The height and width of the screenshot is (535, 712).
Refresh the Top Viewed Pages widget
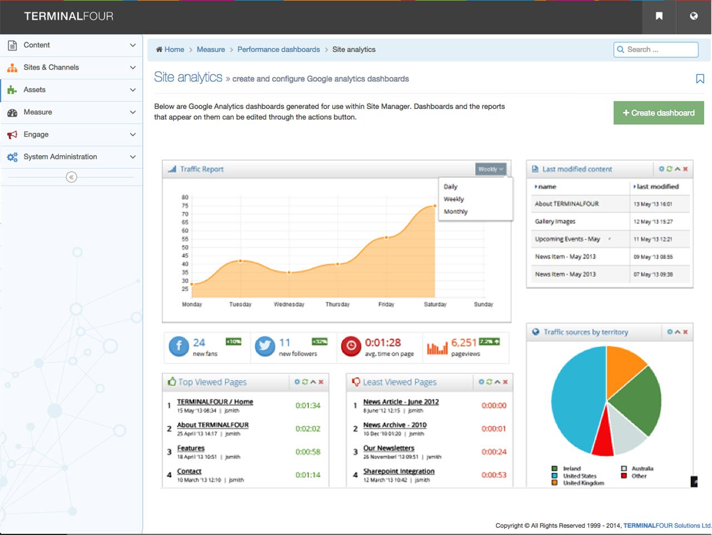point(305,382)
